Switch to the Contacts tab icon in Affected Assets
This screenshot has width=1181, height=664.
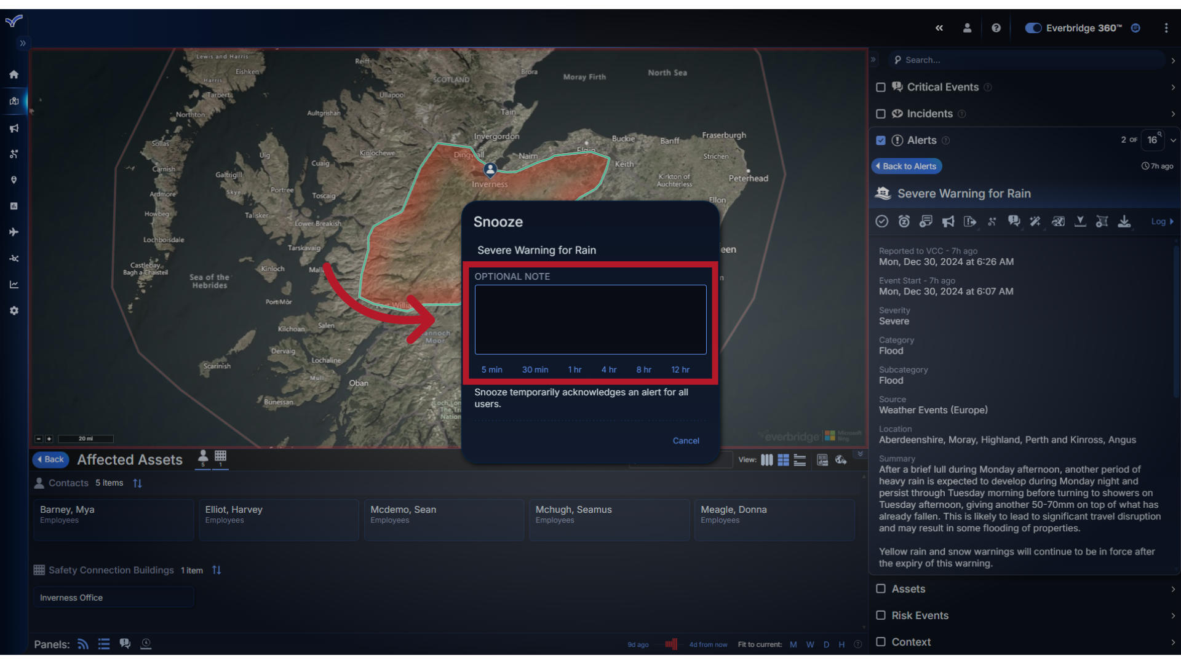coord(202,459)
